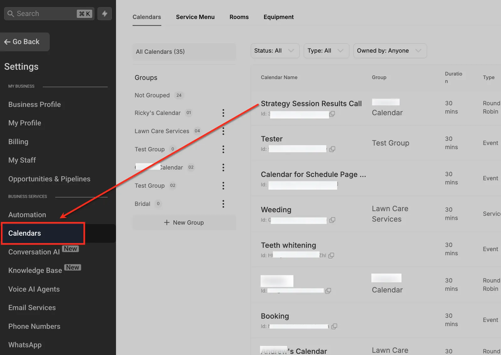The image size is (501, 355).
Task: Click the left arrow beside Go Back
Action: (x=7, y=42)
